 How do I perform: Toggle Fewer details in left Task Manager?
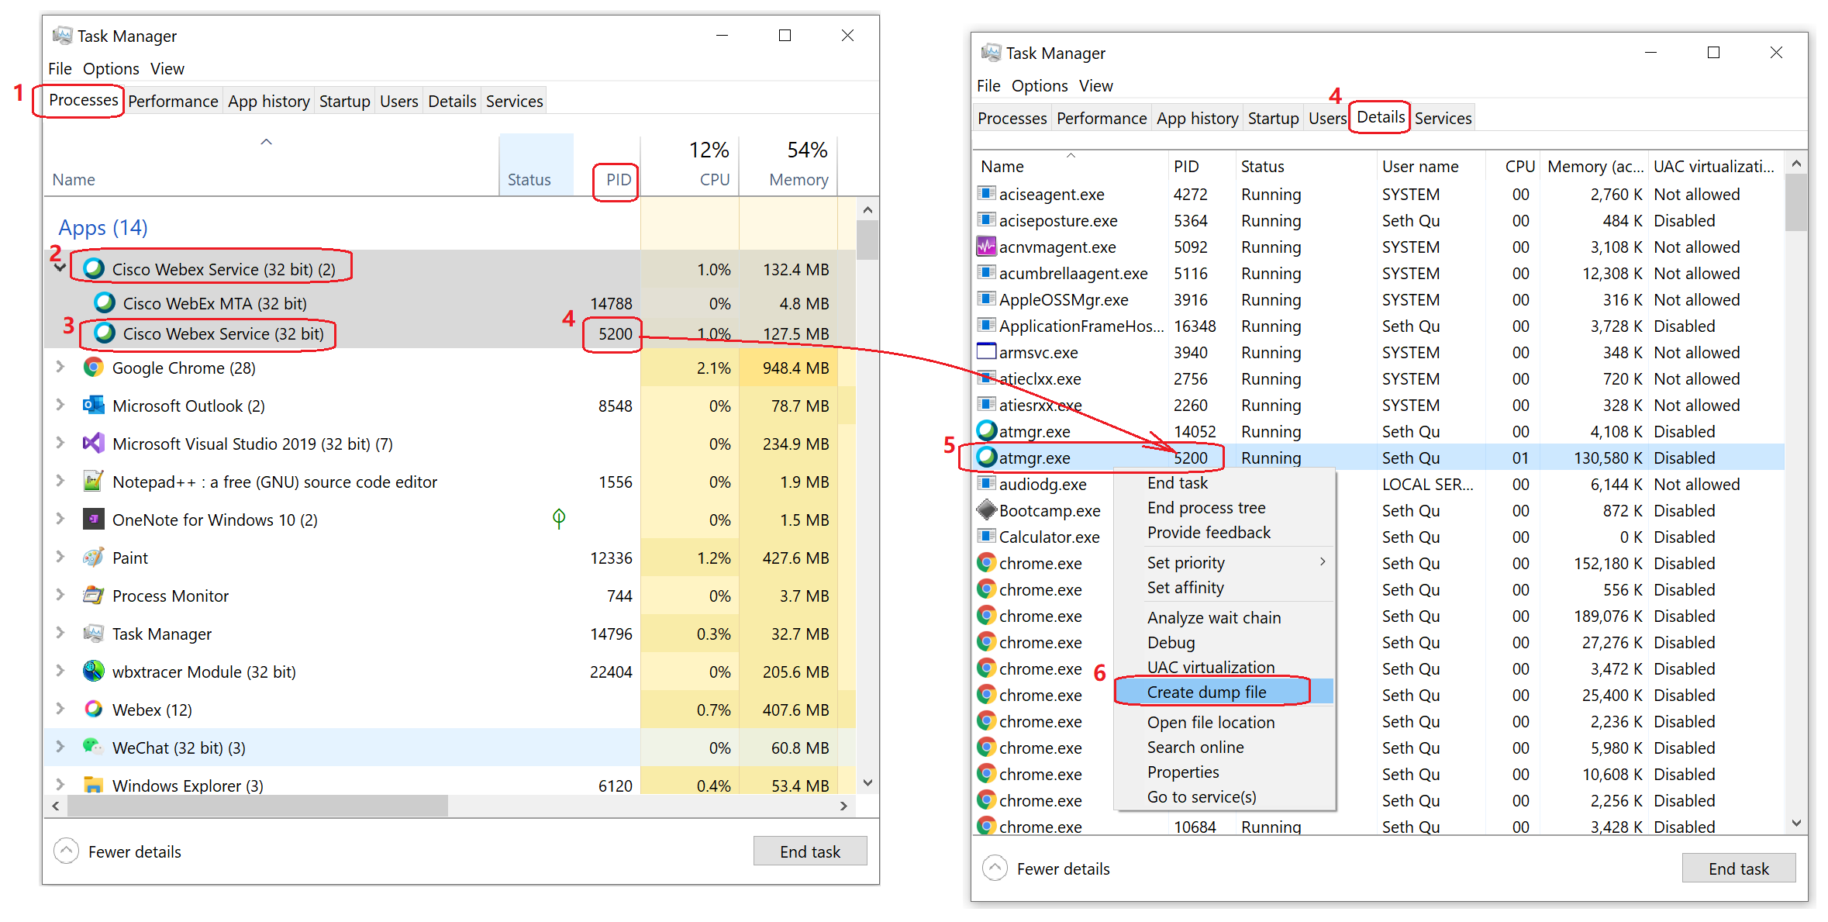click(x=67, y=851)
